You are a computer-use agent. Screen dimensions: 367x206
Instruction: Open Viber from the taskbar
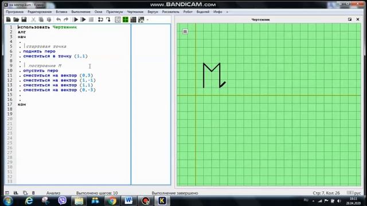[63, 201]
